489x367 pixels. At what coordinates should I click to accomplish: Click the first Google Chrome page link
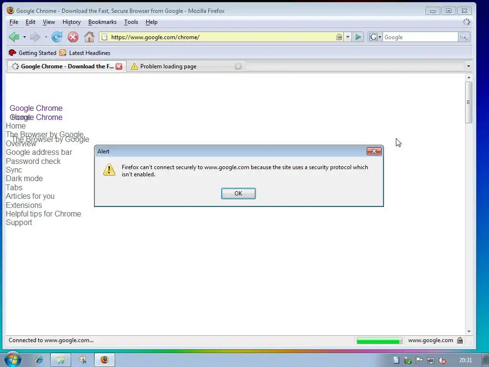point(36,108)
